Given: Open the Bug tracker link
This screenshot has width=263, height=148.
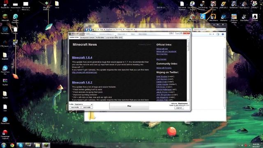Looking at the screenshot, I should [x=161, y=59].
